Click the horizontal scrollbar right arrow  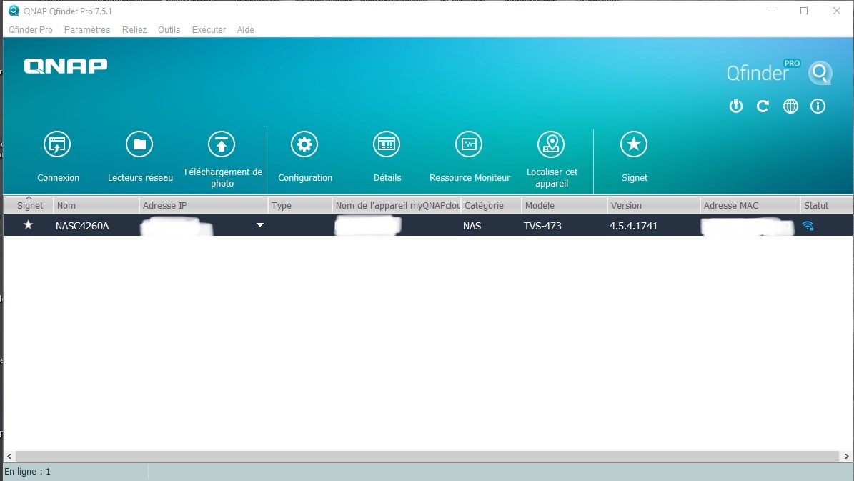coord(847,457)
